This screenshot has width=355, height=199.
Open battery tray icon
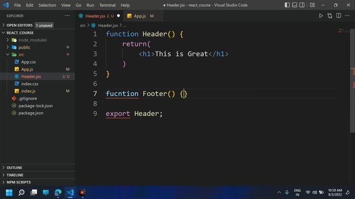click(x=321, y=192)
